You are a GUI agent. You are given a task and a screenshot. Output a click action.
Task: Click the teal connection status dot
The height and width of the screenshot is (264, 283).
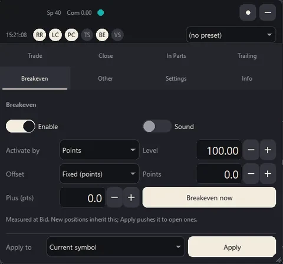click(101, 13)
